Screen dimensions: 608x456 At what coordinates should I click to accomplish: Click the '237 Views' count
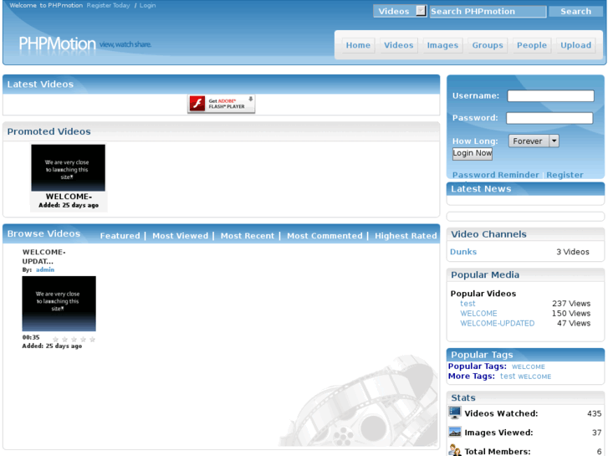571,304
